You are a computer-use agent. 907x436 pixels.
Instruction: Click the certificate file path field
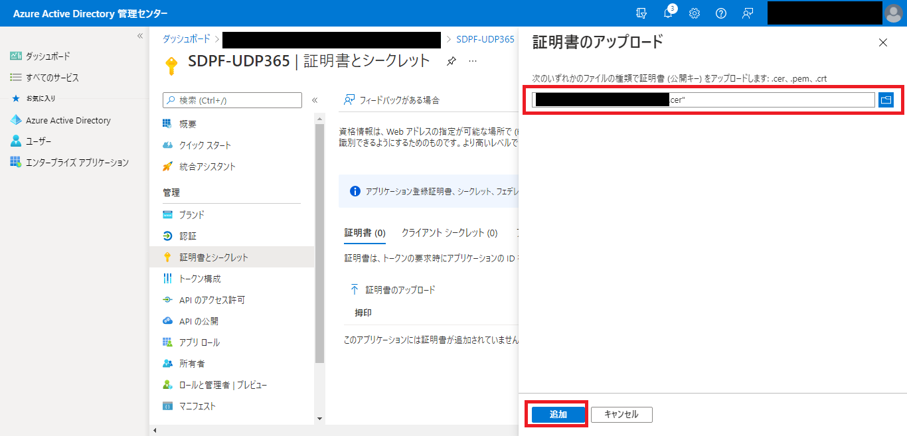tap(703, 100)
